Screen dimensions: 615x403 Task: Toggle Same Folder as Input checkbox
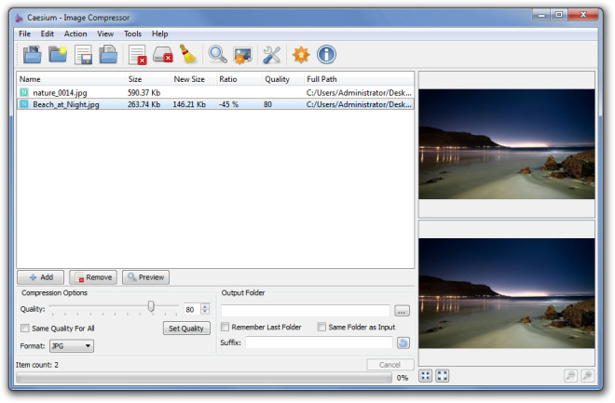pos(321,327)
